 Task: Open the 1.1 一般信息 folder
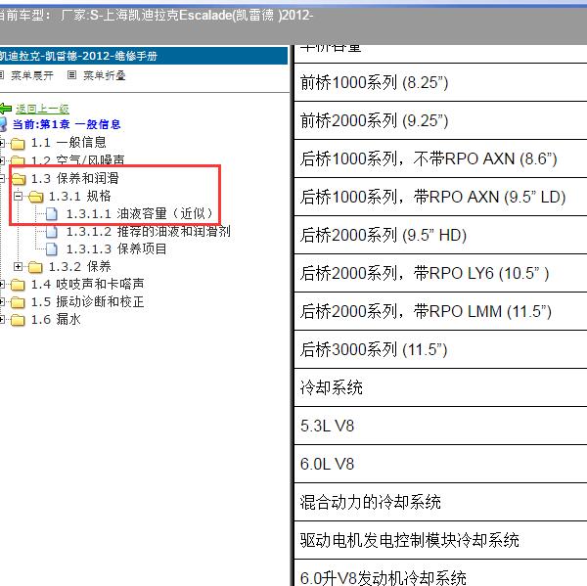point(68,142)
